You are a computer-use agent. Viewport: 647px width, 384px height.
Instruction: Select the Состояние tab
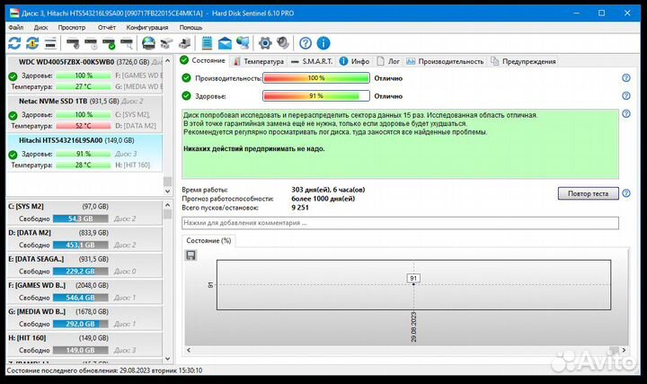(202, 60)
